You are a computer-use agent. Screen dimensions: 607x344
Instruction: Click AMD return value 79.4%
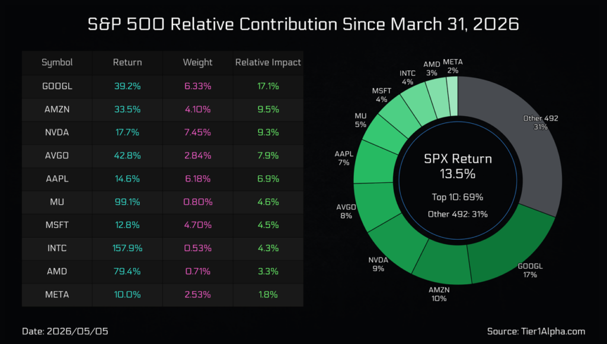pyautogui.click(x=127, y=271)
